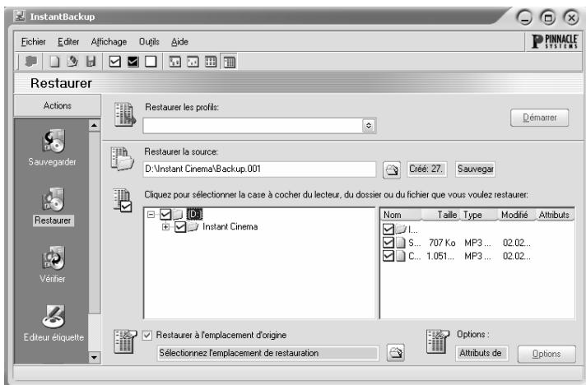Expand the Instant Cinema tree node
The height and width of the screenshot is (385, 586).
pos(165,227)
